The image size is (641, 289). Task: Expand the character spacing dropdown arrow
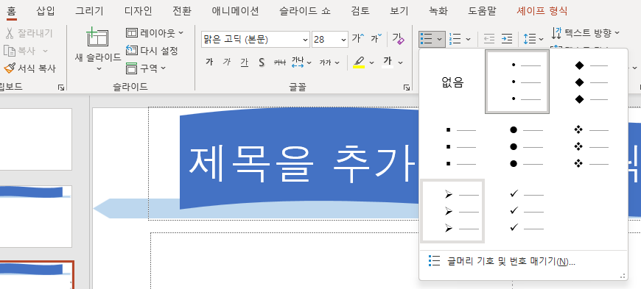click(x=309, y=63)
